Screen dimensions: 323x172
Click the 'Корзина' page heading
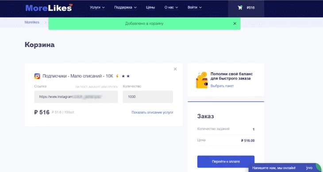click(x=39, y=45)
